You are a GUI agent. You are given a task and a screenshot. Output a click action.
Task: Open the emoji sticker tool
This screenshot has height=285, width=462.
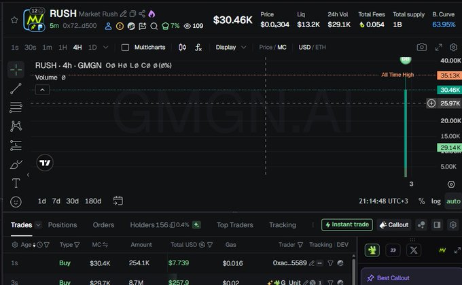tap(16, 202)
